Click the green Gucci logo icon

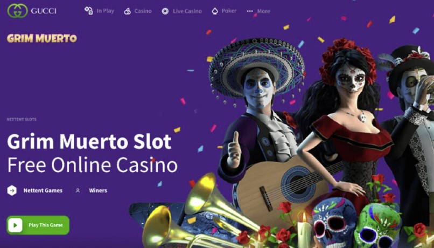tap(17, 11)
